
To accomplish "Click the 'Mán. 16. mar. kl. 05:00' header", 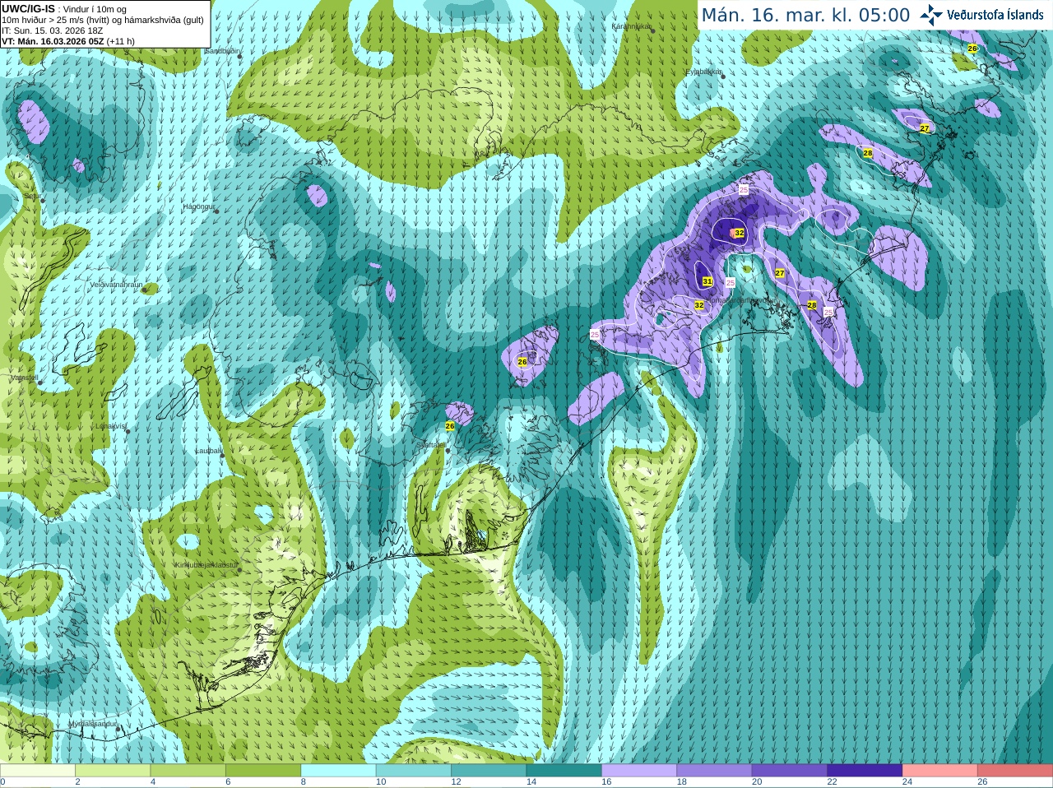I will 805,15.
